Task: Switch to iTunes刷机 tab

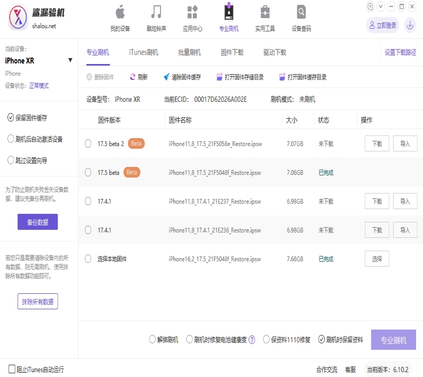Action: point(143,52)
